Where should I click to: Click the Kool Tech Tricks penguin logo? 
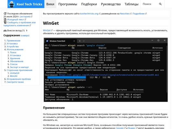pyautogui.click(x=12, y=4)
